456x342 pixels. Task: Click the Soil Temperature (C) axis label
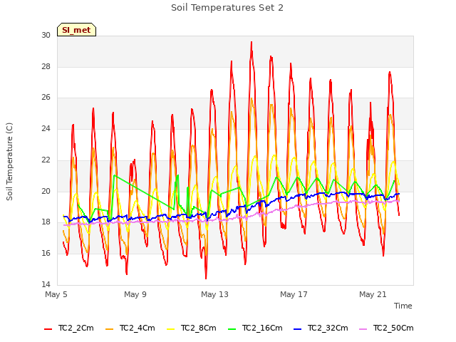point(9,162)
